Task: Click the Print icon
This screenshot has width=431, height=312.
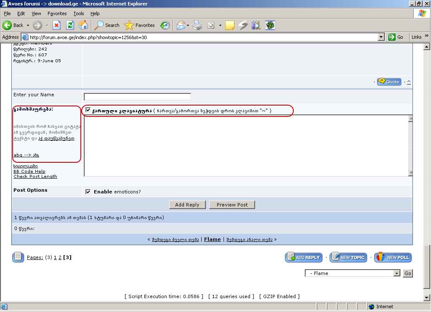Action: click(197, 25)
